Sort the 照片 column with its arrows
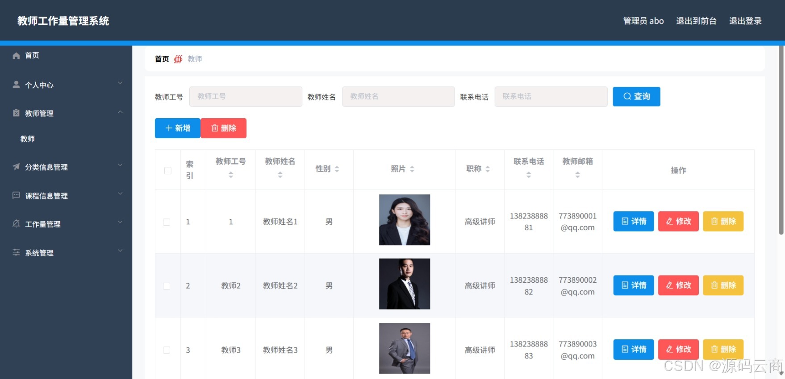The image size is (785, 379). (412, 169)
